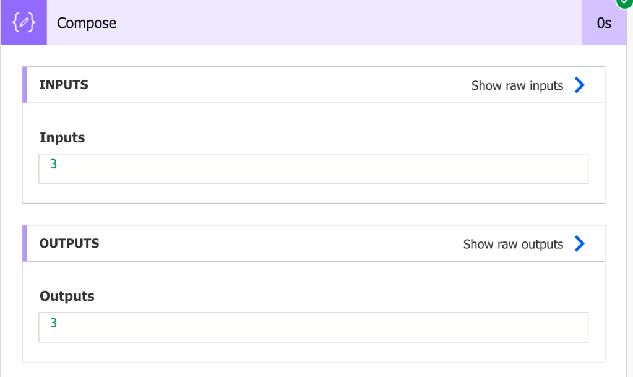Click the INPUTS section heading
The width and height of the screenshot is (633, 377).
(x=64, y=85)
